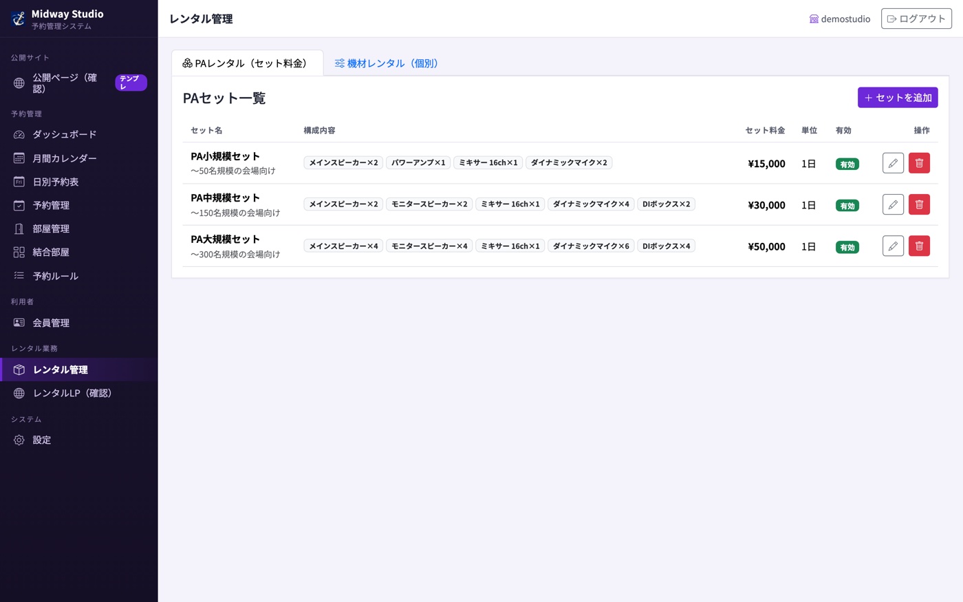Click the ¥15,000 price cell
This screenshot has width=963, height=602.
pos(766,164)
